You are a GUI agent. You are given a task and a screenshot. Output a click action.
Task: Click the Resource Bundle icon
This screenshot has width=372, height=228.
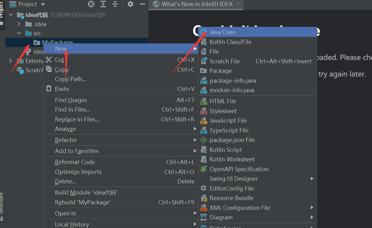click(x=203, y=198)
